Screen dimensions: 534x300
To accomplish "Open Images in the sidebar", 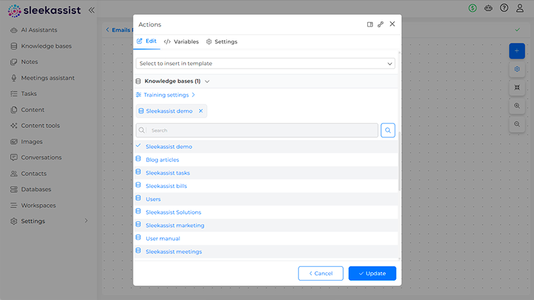I will click(31, 141).
